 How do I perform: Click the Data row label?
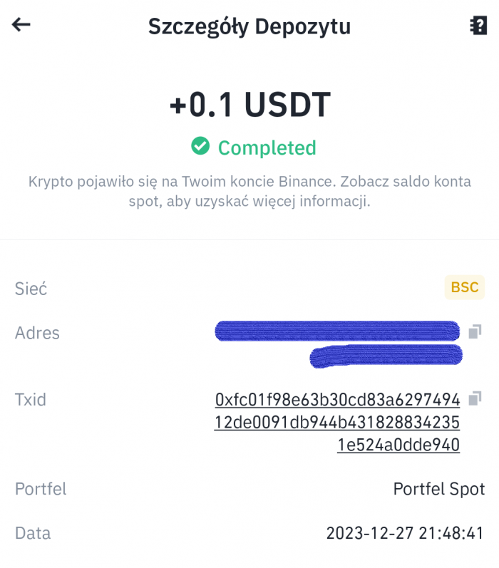coord(33,533)
